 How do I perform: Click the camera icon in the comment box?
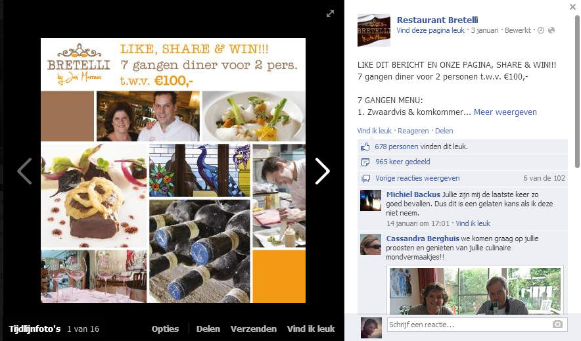(x=557, y=325)
